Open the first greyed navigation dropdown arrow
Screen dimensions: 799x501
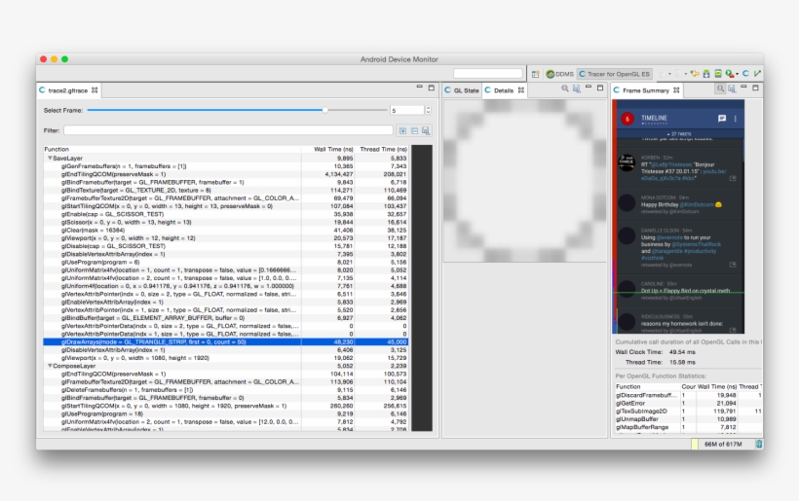click(x=669, y=74)
